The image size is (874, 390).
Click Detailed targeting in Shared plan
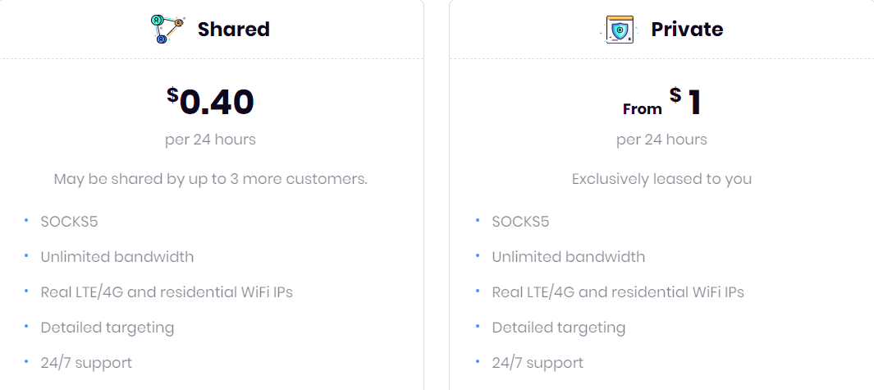(x=108, y=328)
